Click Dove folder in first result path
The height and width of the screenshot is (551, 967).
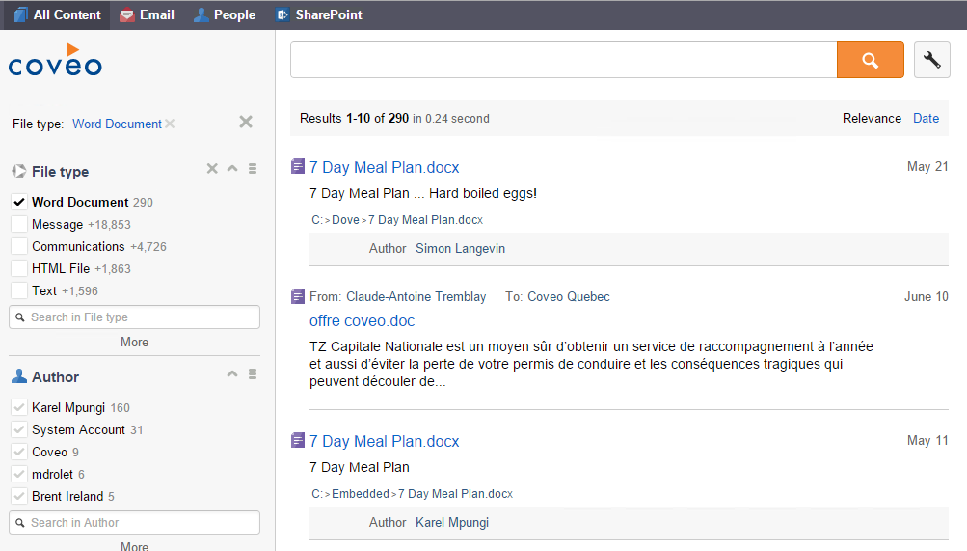click(x=345, y=220)
